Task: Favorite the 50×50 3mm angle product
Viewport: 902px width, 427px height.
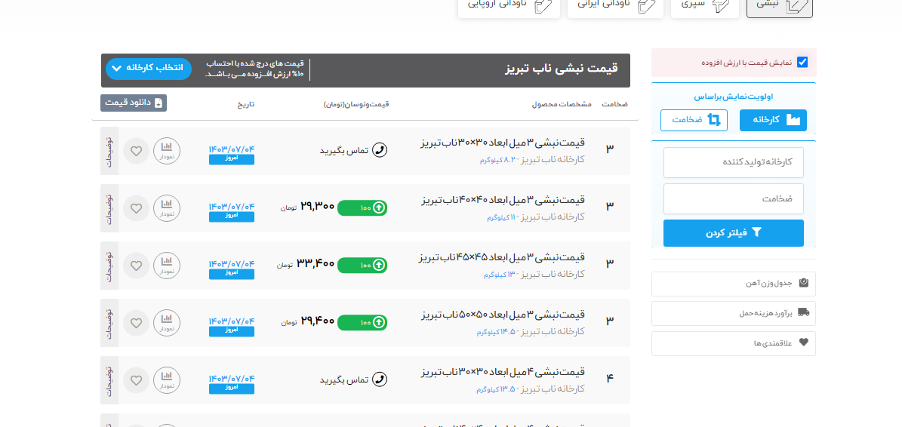Action: tap(136, 322)
